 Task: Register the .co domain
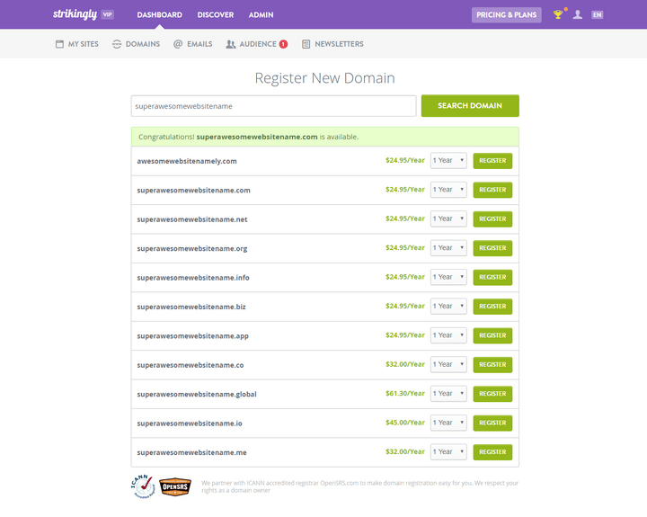point(492,365)
